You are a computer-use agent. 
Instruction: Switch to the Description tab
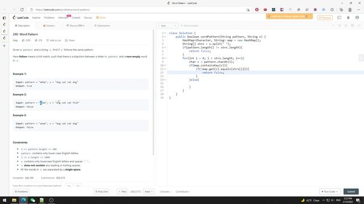click(22, 25)
